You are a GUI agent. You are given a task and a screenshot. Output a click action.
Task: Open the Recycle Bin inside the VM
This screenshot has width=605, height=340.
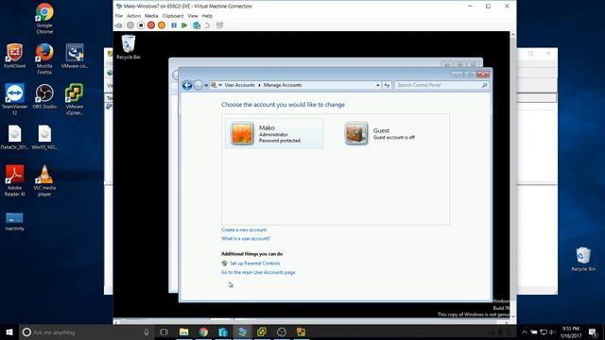coord(129,47)
